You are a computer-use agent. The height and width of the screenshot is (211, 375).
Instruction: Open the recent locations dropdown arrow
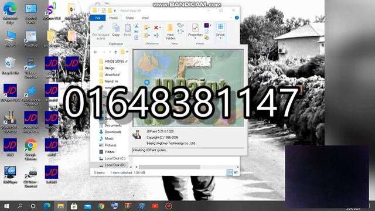pyautogui.click(x=110, y=52)
